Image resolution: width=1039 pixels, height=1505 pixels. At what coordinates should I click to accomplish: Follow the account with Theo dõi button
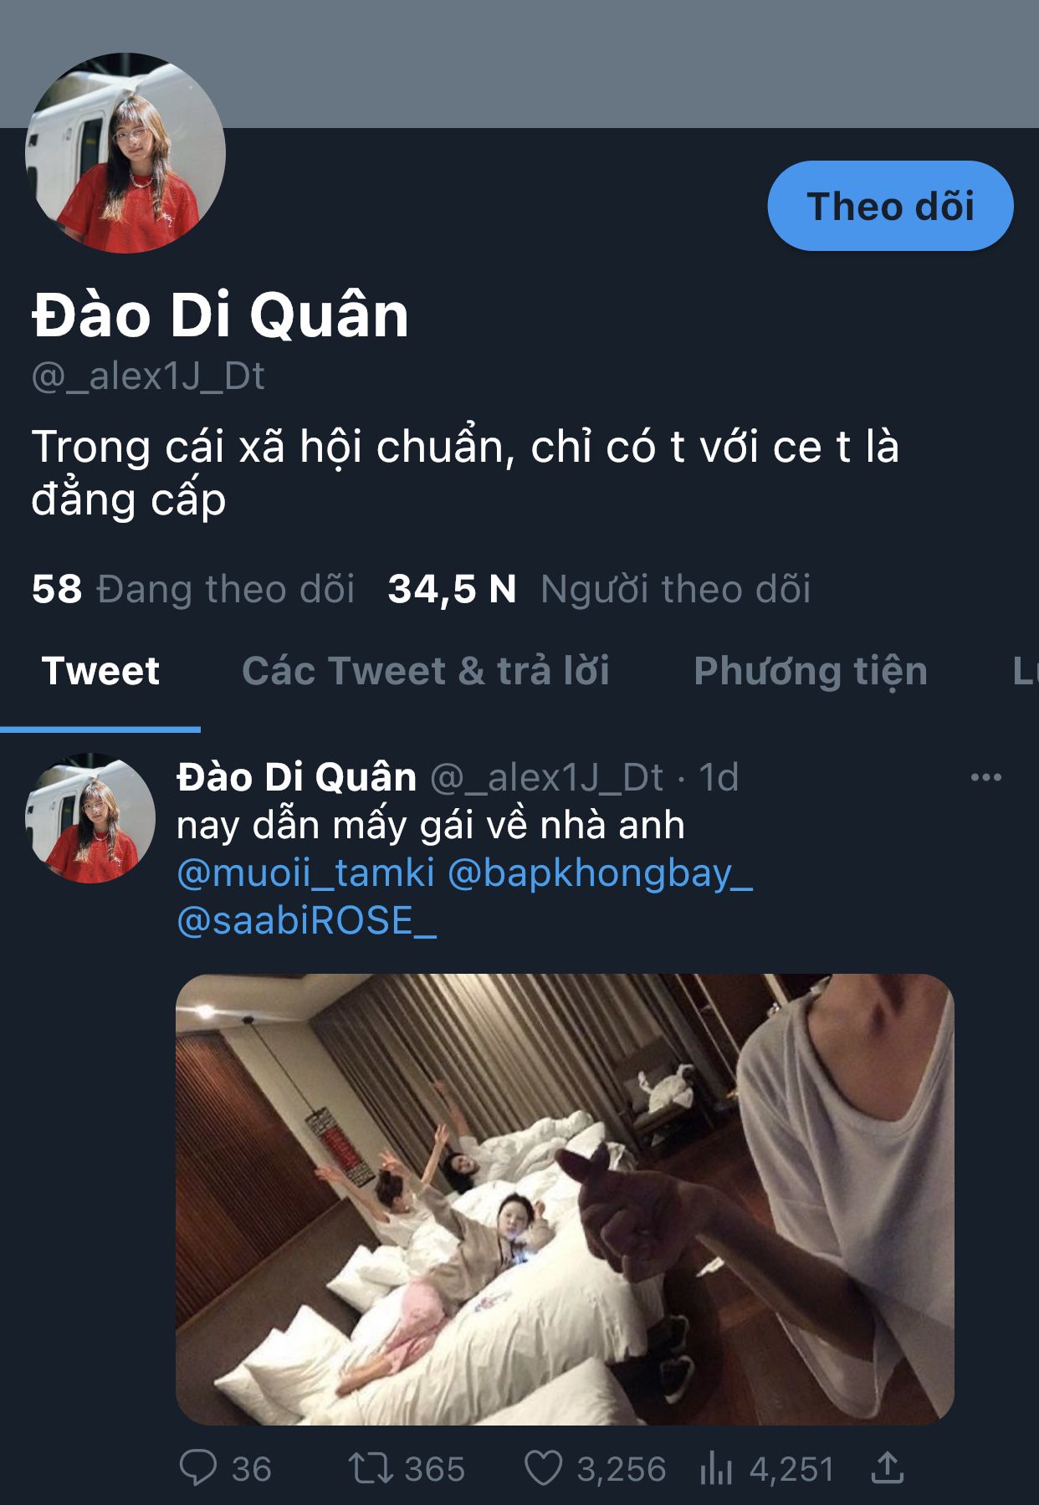pyautogui.click(x=890, y=206)
